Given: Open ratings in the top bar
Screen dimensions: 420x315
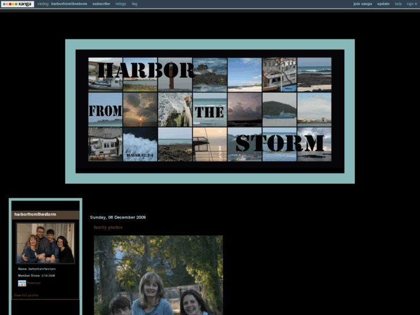Looking at the screenshot, I should click(121, 4).
